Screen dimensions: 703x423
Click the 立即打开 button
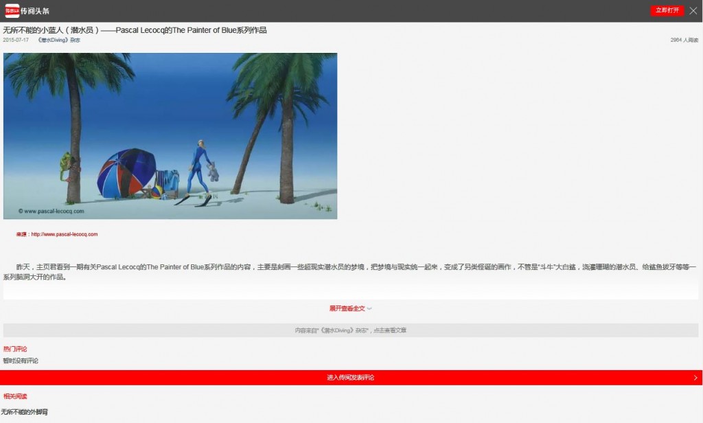click(x=667, y=10)
